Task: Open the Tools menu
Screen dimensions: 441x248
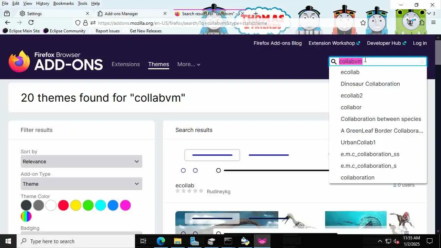Action: pyautogui.click(x=82, y=3)
